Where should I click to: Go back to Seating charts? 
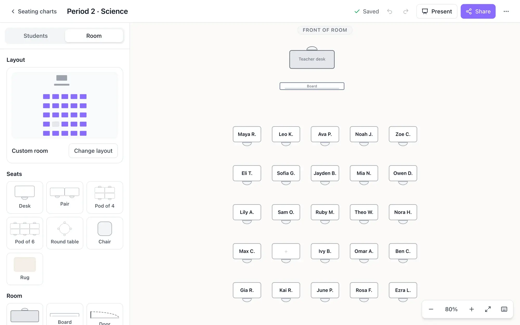point(34,11)
